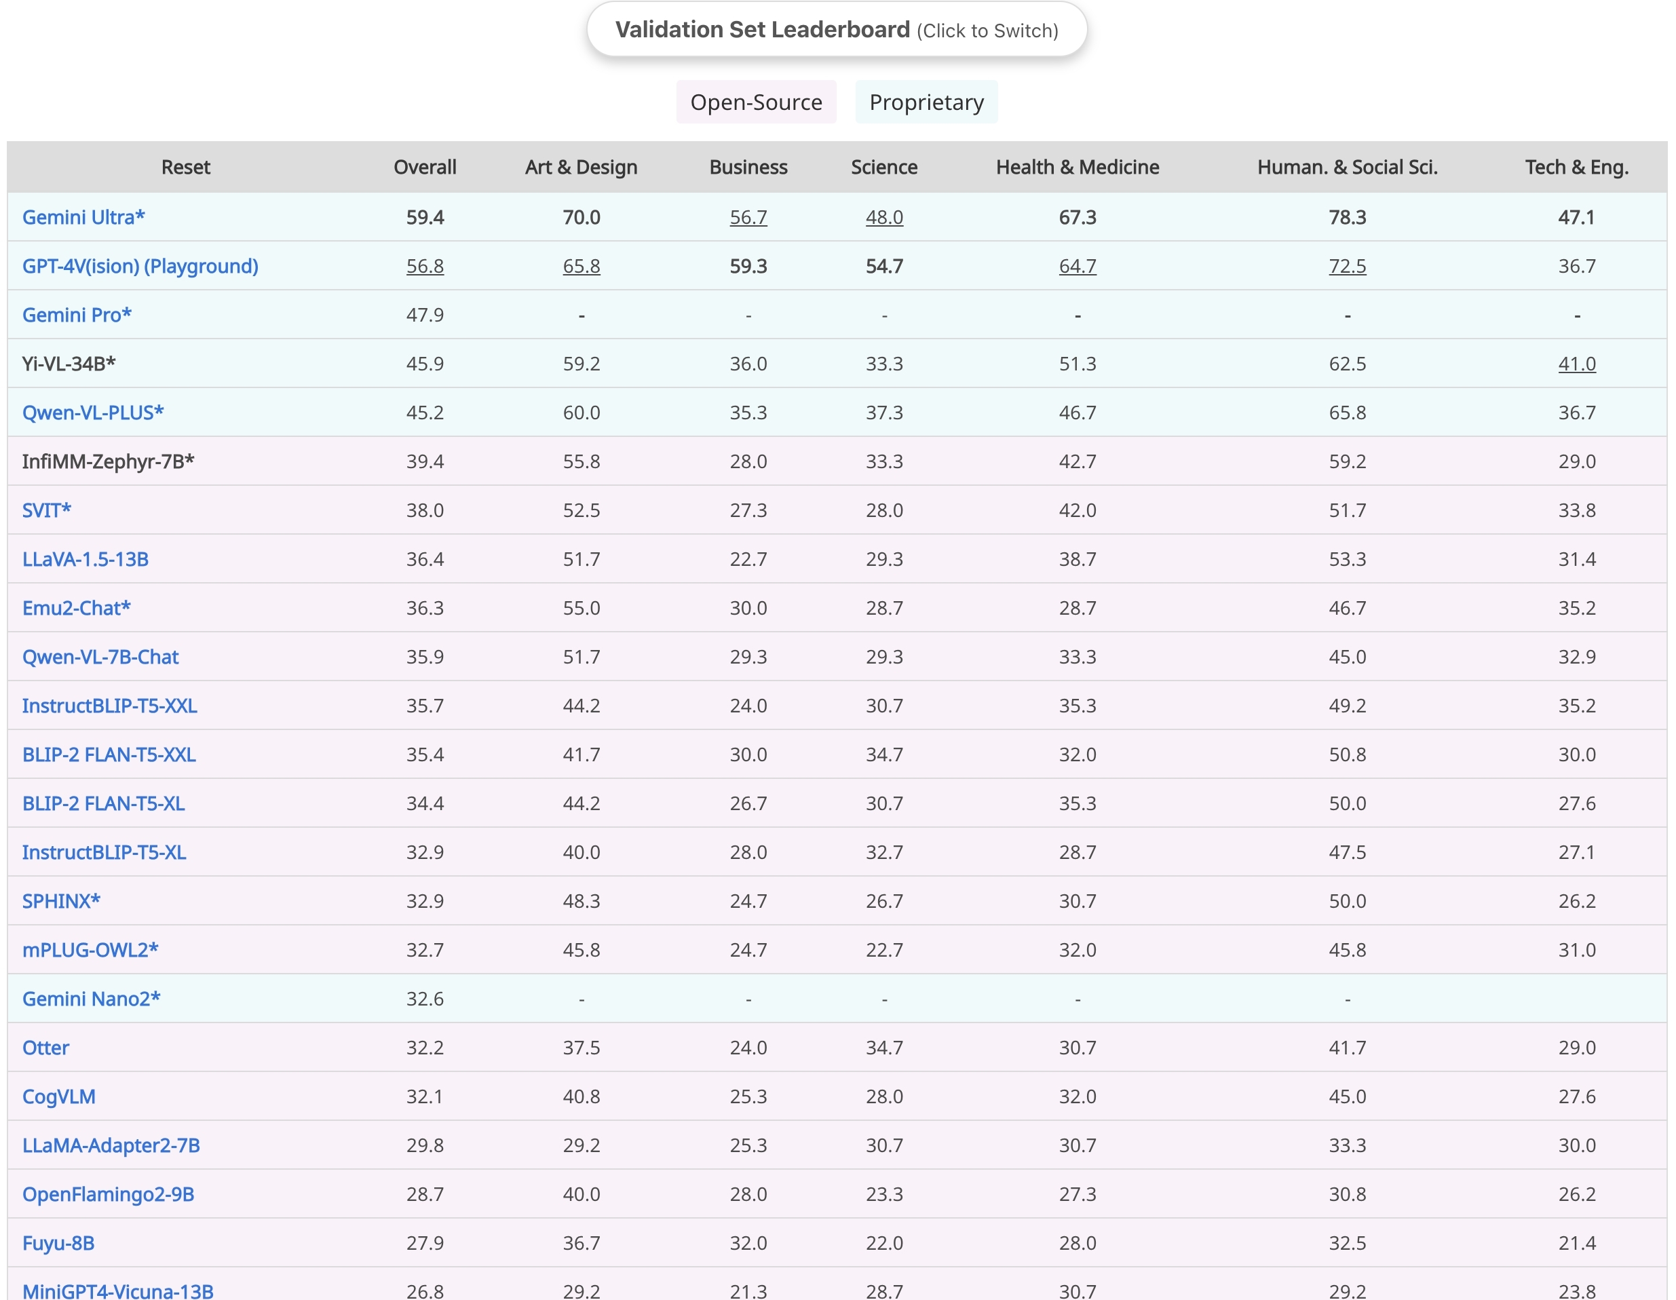1676x1300 pixels.
Task: Open the Fuyu-8B model link
Action: 58,1243
